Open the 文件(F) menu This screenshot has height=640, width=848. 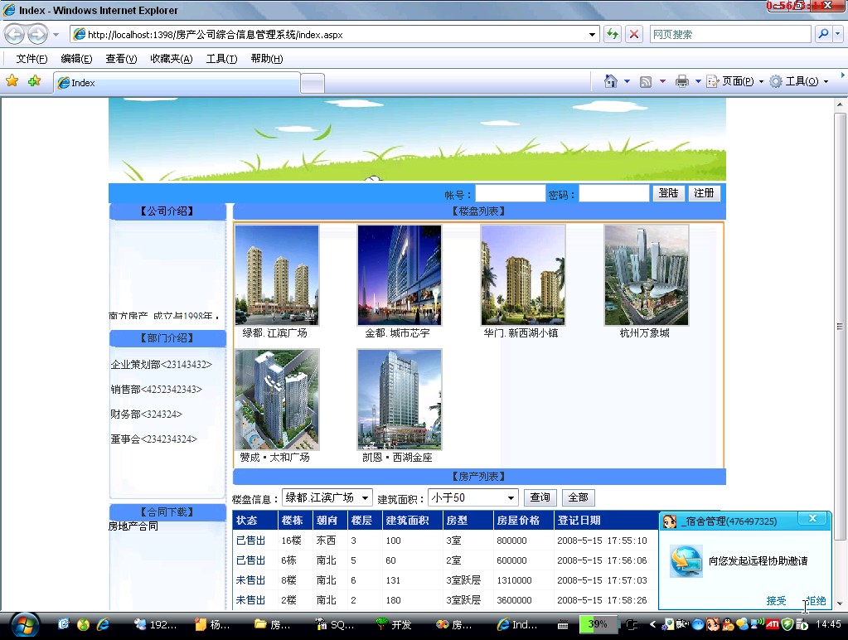31,58
